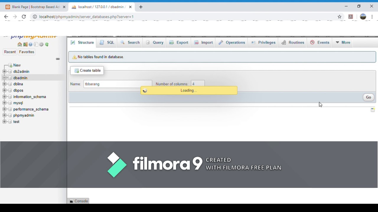The image size is (378, 212).
Task: Select the performance_schema database link
Action: click(31, 109)
